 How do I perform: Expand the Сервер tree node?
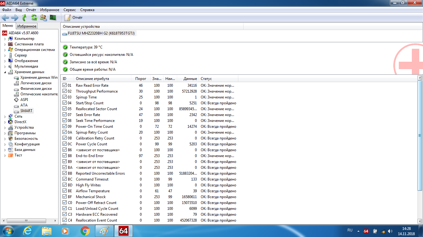click(5, 56)
